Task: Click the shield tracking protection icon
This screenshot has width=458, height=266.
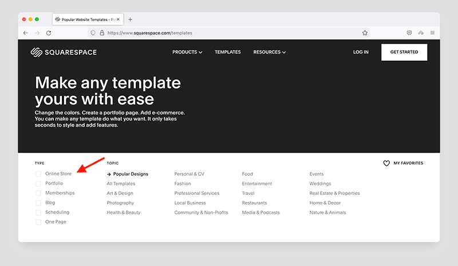Action: click(93, 33)
